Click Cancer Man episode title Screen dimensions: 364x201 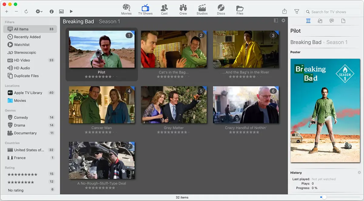(102, 128)
